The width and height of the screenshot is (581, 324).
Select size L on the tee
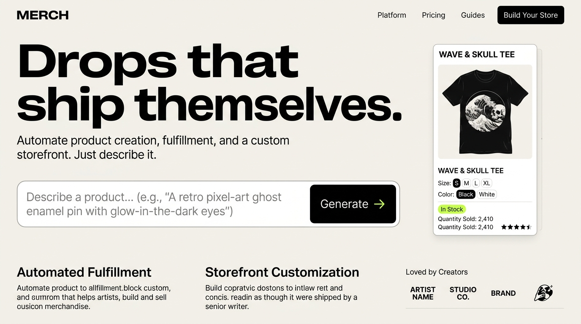tap(476, 183)
